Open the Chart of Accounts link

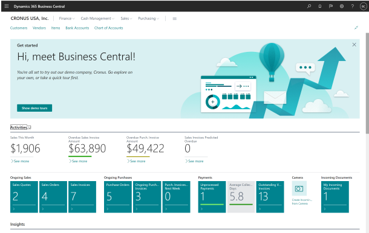click(x=108, y=28)
